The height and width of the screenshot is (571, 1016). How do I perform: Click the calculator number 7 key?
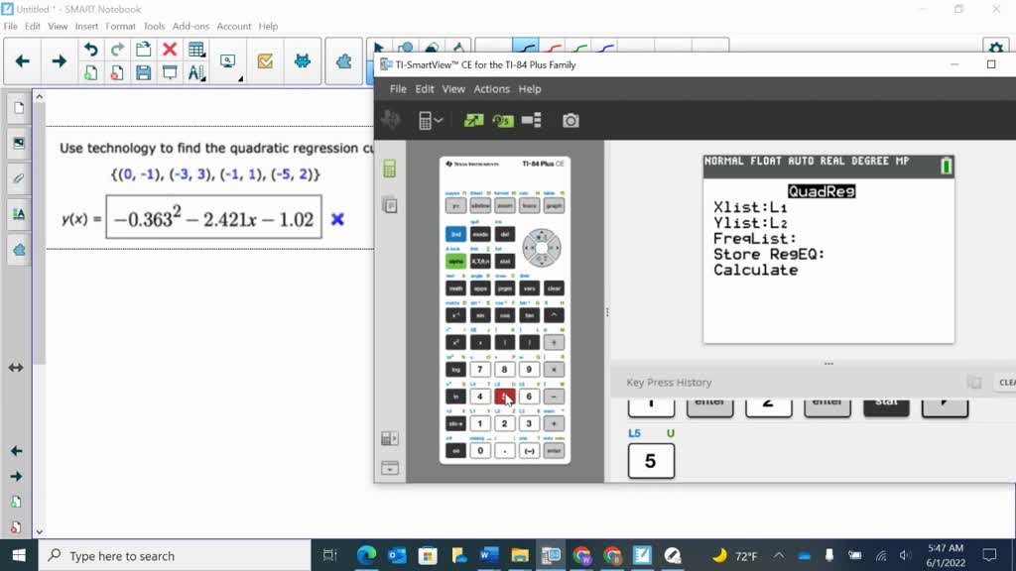[x=480, y=370]
